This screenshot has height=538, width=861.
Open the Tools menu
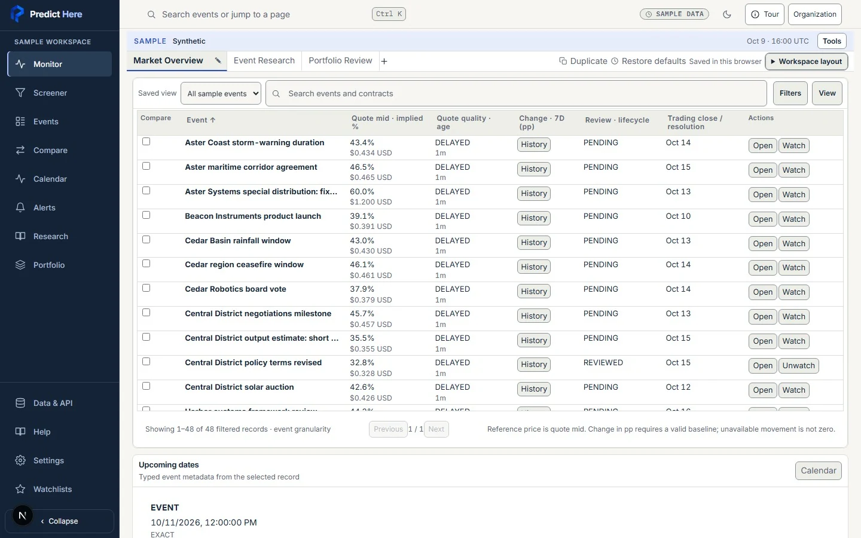(832, 41)
